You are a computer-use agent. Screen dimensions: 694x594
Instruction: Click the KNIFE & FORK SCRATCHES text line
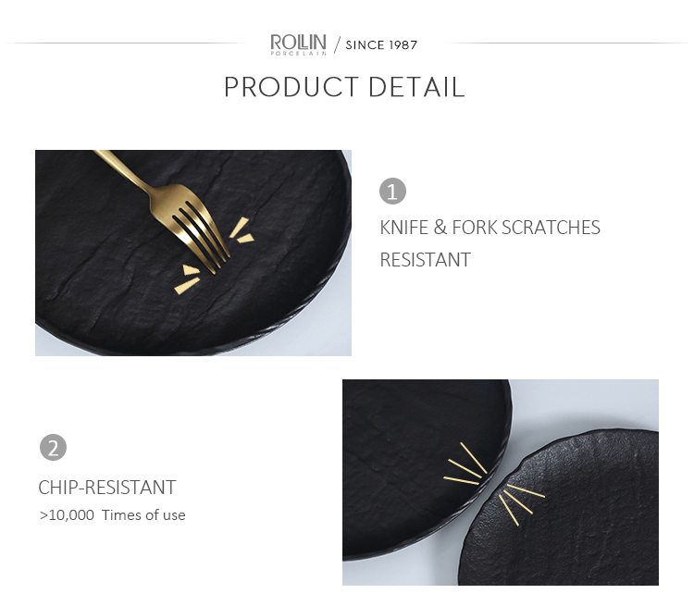pos(490,228)
